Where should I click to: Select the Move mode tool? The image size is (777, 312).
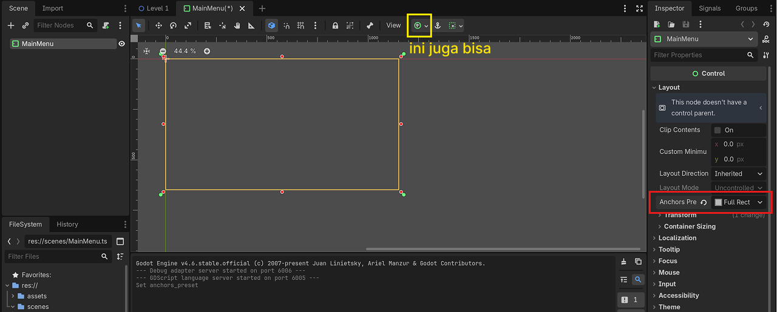pyautogui.click(x=158, y=25)
